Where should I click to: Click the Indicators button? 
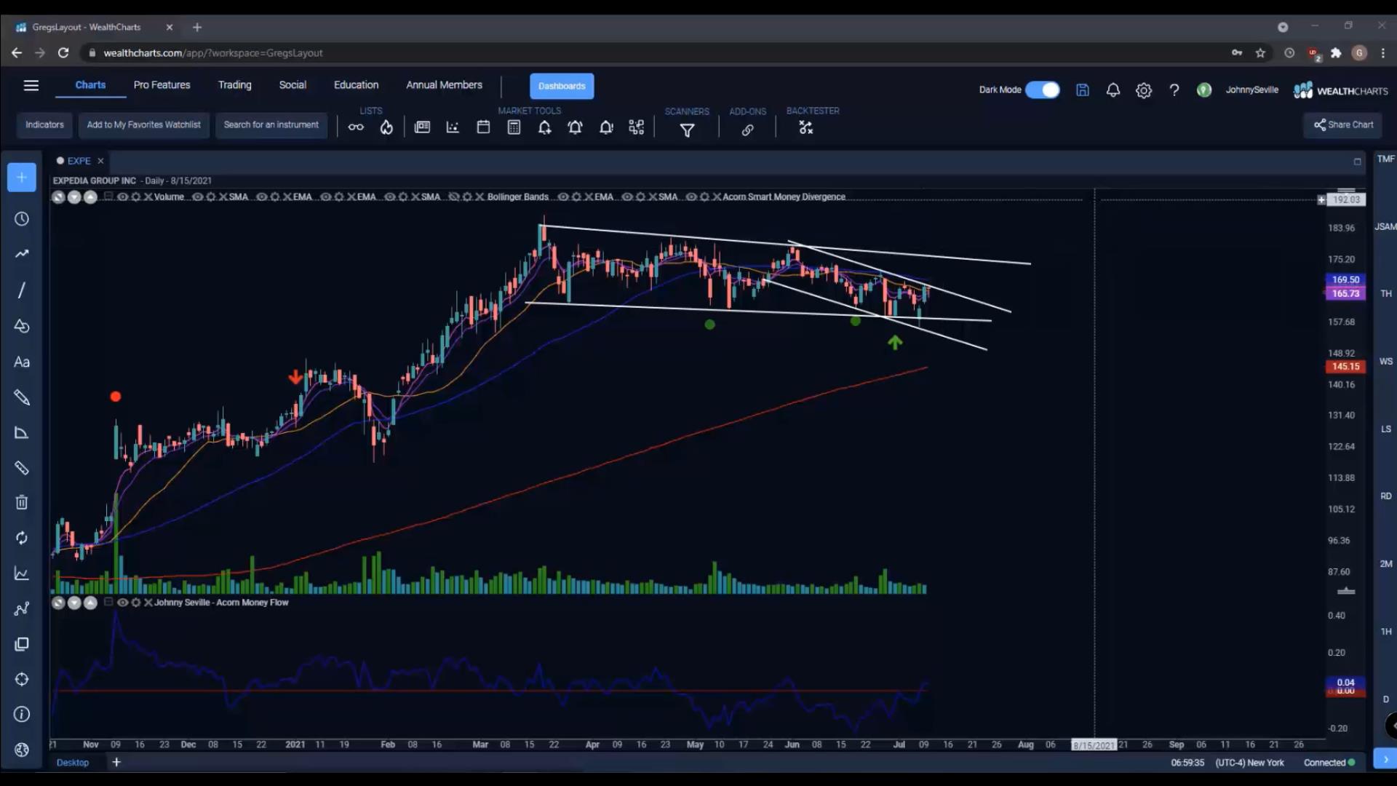coord(44,125)
